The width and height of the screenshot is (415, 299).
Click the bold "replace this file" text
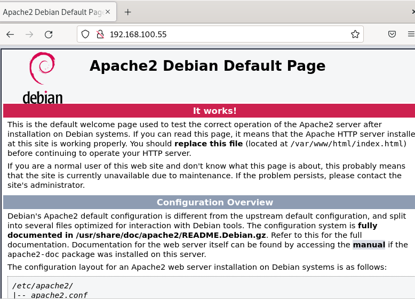(x=208, y=144)
